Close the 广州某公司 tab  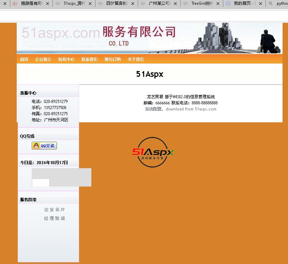(176, 3)
